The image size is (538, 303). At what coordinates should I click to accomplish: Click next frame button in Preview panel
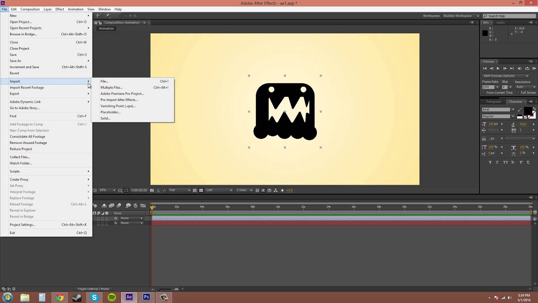tap(505, 68)
